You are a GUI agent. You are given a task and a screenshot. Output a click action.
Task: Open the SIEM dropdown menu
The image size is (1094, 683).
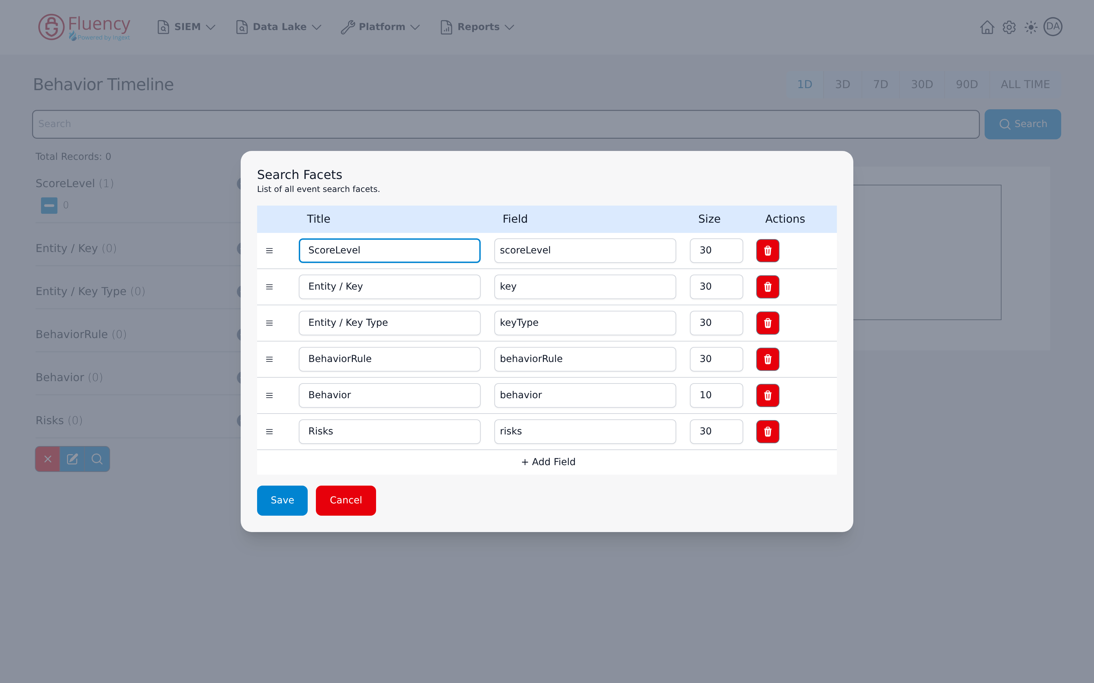coord(186,27)
